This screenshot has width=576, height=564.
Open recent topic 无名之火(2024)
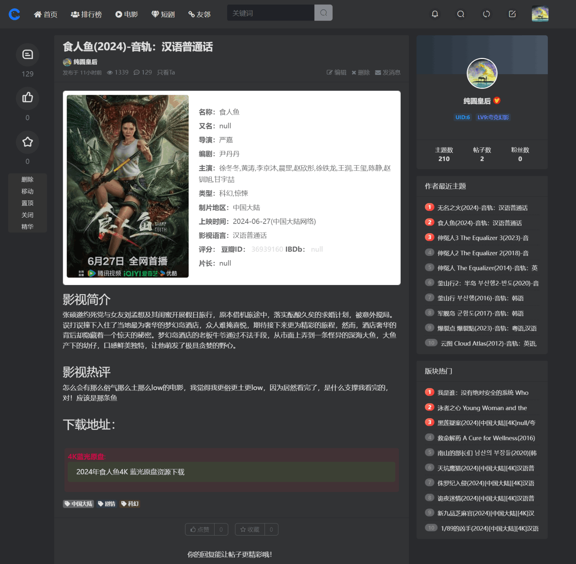click(x=482, y=208)
